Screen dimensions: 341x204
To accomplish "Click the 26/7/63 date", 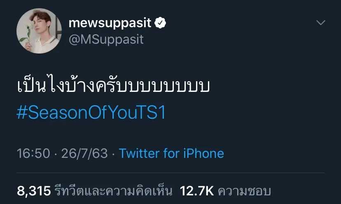I will (84, 154).
